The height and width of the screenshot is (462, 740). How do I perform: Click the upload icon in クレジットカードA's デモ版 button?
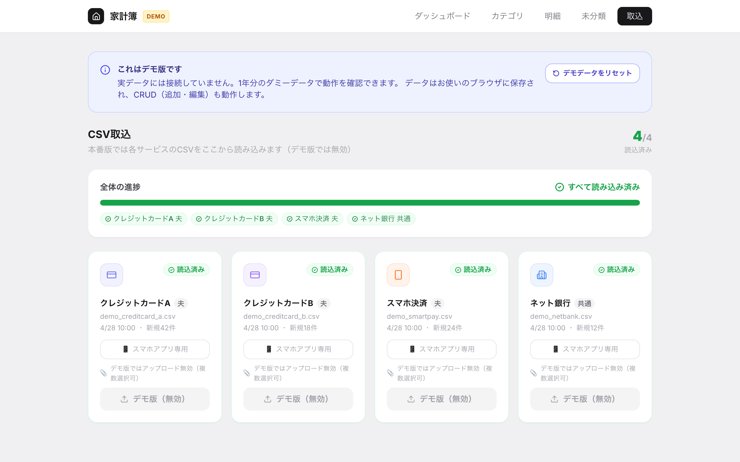point(124,399)
